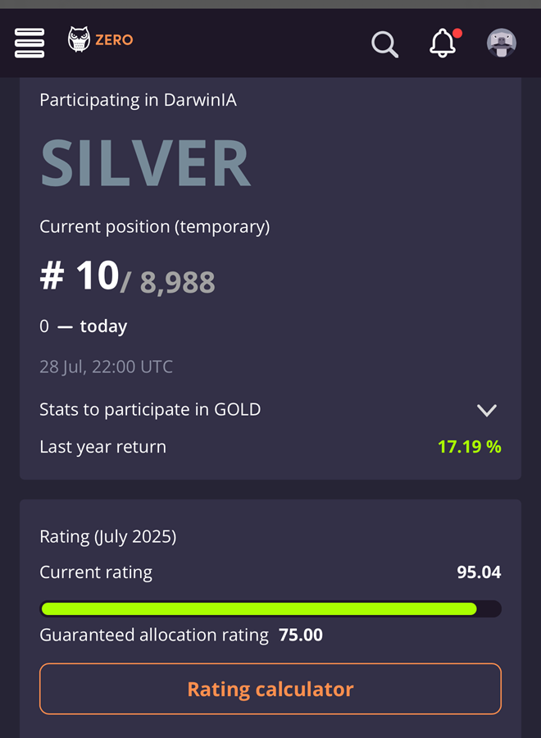Open the hamburger navigation menu
Image resolution: width=541 pixels, height=738 pixels.
click(x=30, y=43)
